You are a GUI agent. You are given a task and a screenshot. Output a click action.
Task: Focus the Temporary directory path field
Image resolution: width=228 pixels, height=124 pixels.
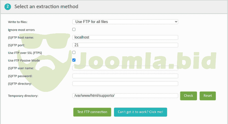(x=125, y=96)
